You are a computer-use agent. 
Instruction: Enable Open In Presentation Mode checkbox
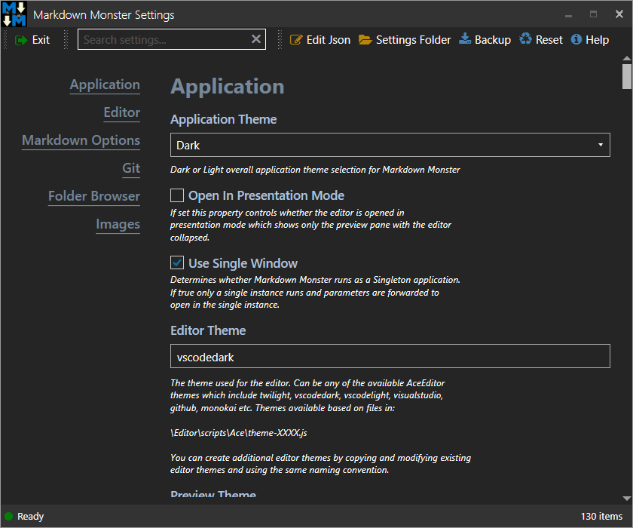tap(177, 195)
